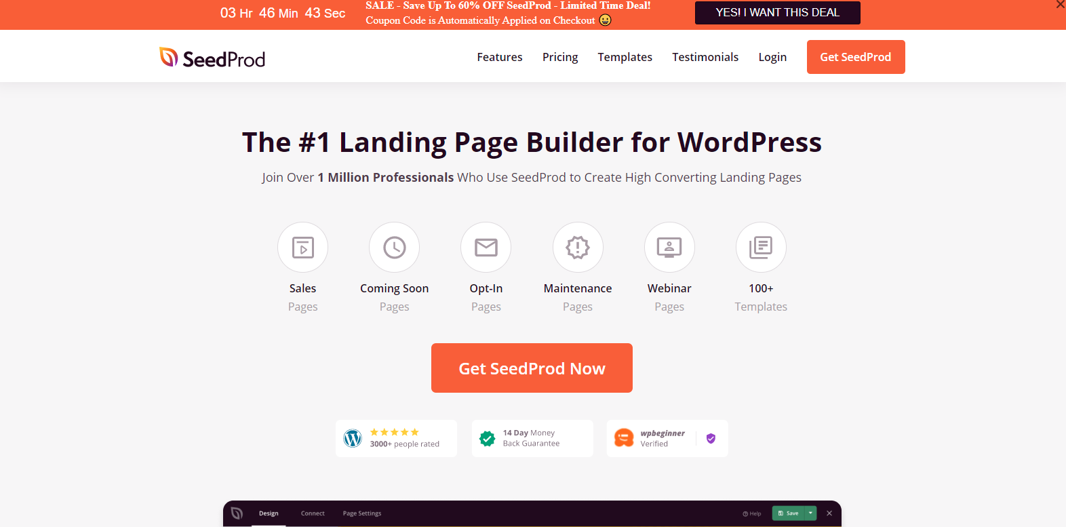Screen dimensions: 1066x527
Task: Click the green money-back guarantee checkmark
Action: click(487, 439)
